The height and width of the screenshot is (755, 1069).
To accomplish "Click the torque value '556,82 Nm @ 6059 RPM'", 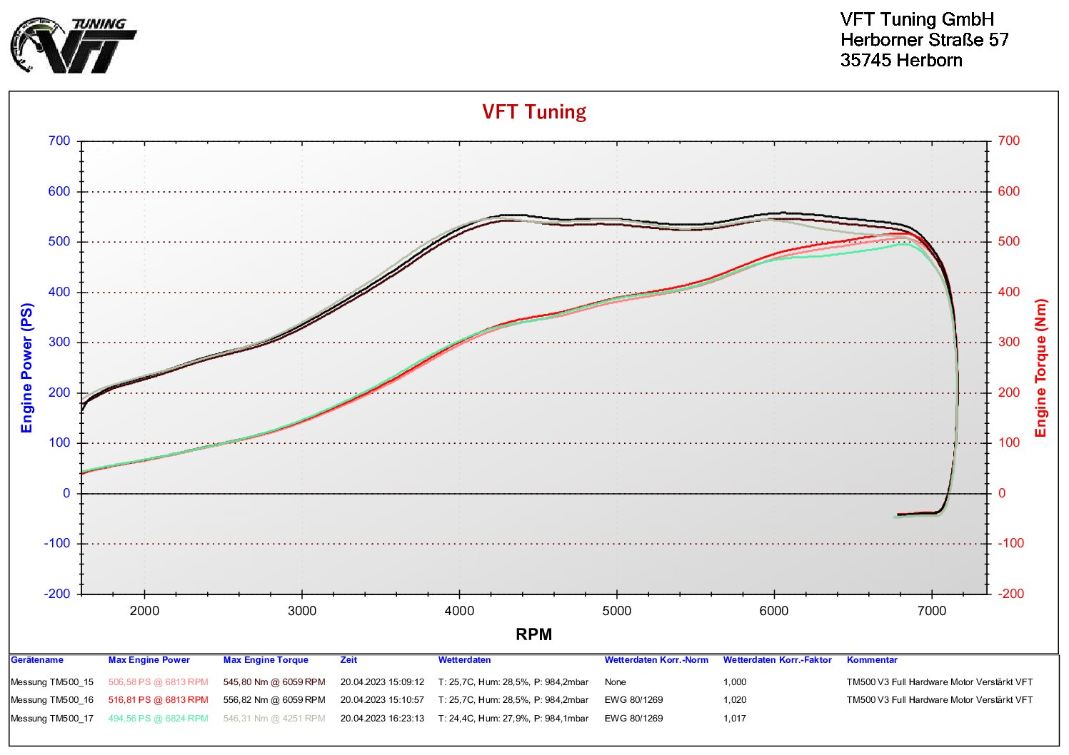I will point(274,700).
